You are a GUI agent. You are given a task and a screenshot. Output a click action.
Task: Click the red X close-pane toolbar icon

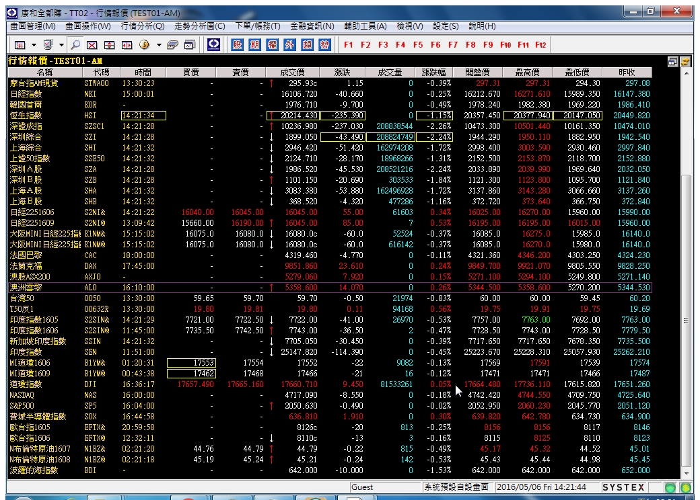(x=92, y=45)
